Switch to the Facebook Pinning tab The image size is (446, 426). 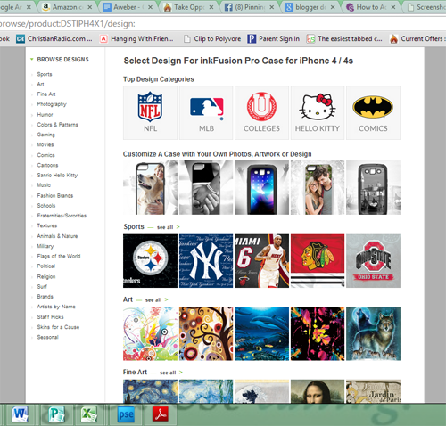(249, 7)
